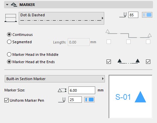Select the Segmented radio button
The image size is (157, 123).
click(9, 42)
